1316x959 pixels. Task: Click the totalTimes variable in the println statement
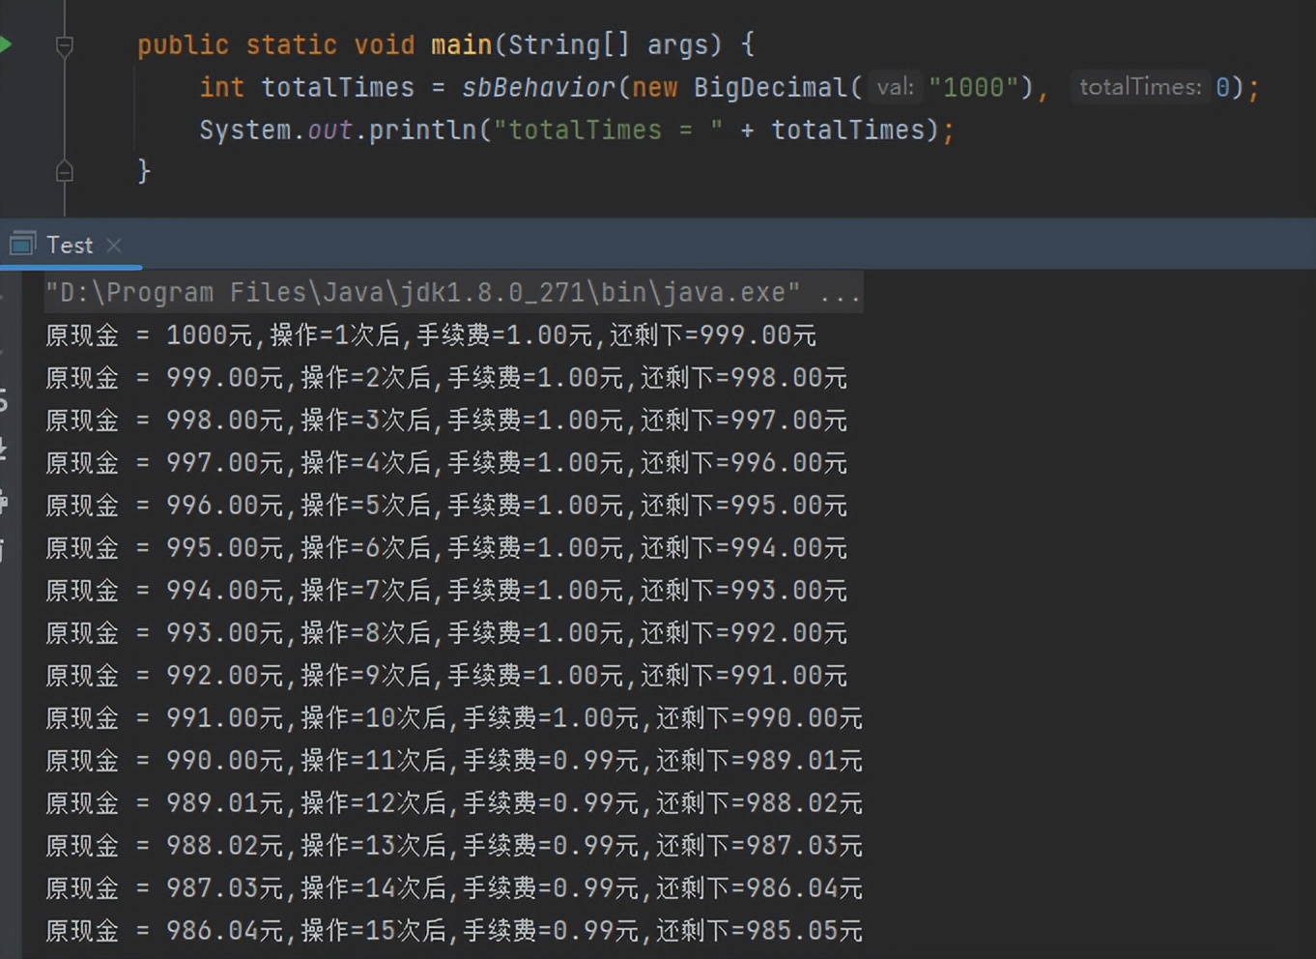848,129
